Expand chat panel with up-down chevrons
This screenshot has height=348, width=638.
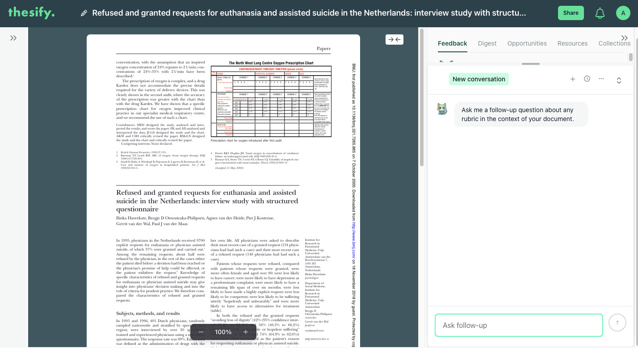point(619,80)
